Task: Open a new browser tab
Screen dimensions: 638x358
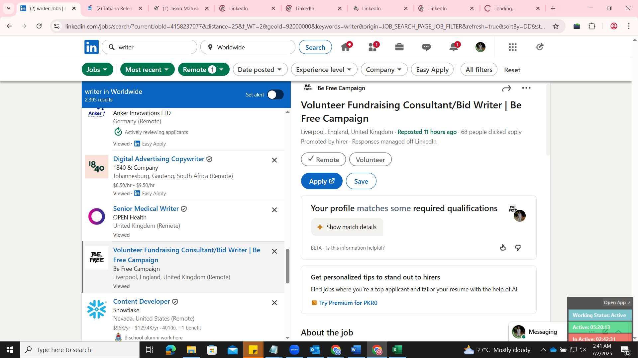Action: click(x=553, y=8)
